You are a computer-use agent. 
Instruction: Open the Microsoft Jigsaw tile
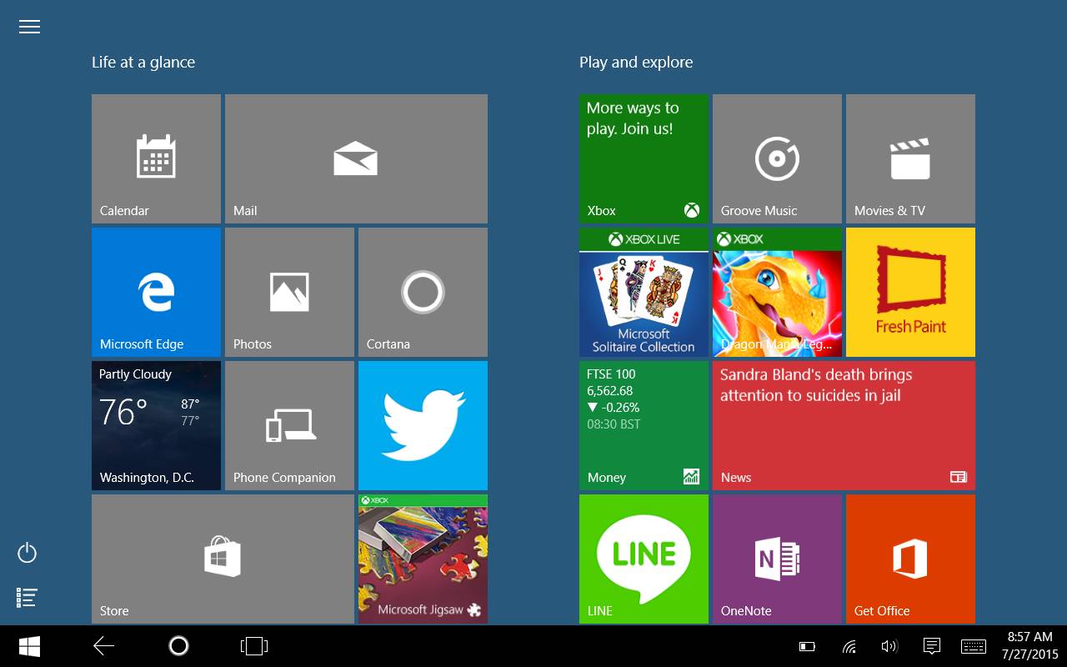423,559
